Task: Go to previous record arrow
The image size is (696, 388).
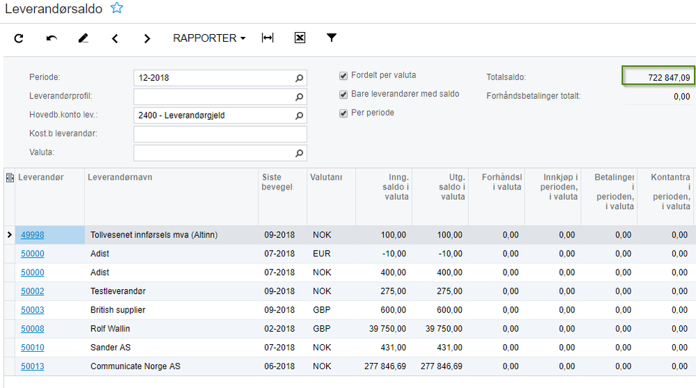Action: (115, 38)
